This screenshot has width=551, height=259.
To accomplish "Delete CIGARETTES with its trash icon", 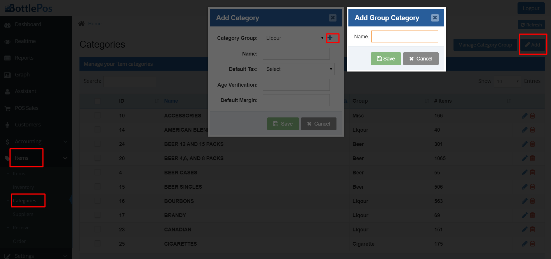I will click(x=532, y=244).
